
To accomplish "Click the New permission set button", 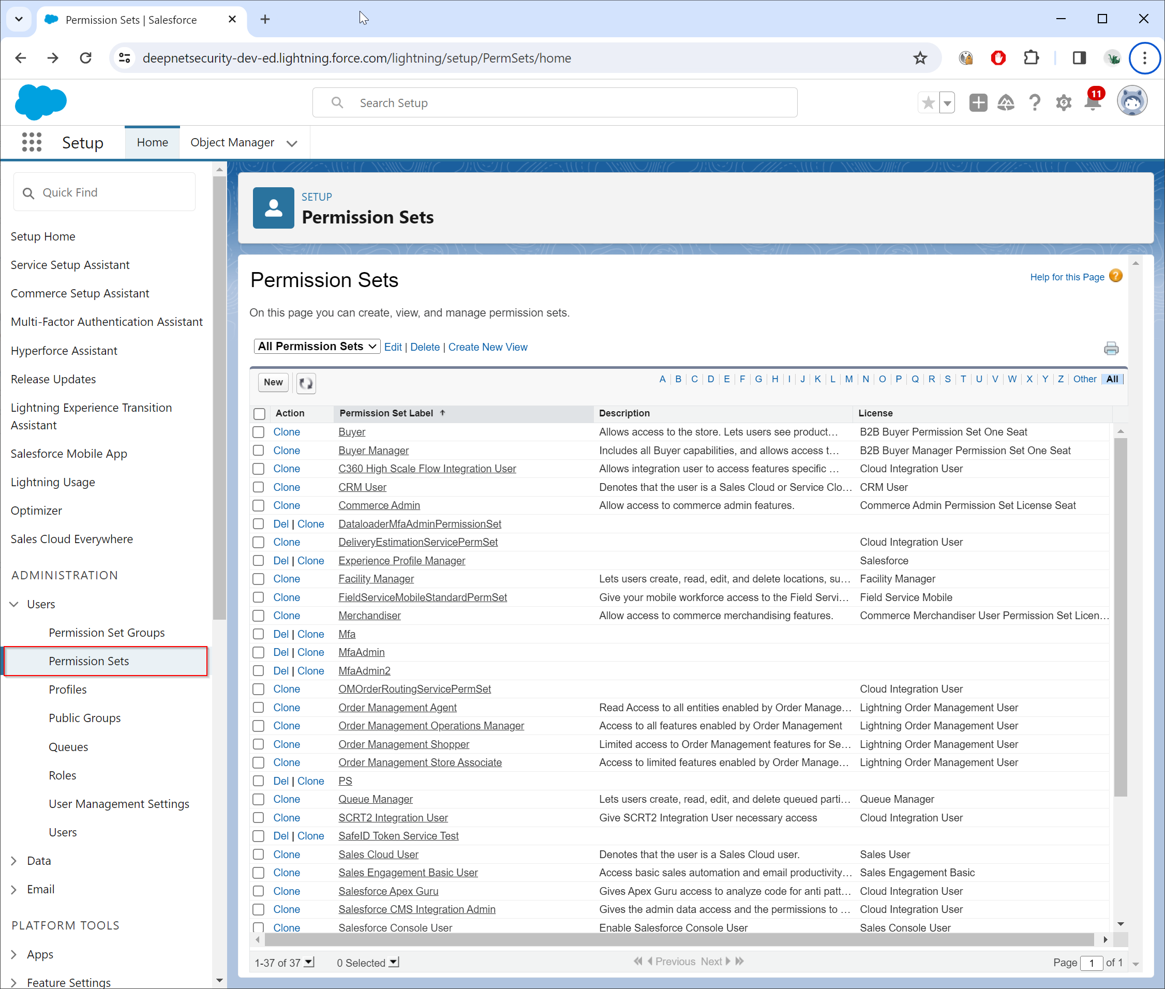I will click(273, 382).
